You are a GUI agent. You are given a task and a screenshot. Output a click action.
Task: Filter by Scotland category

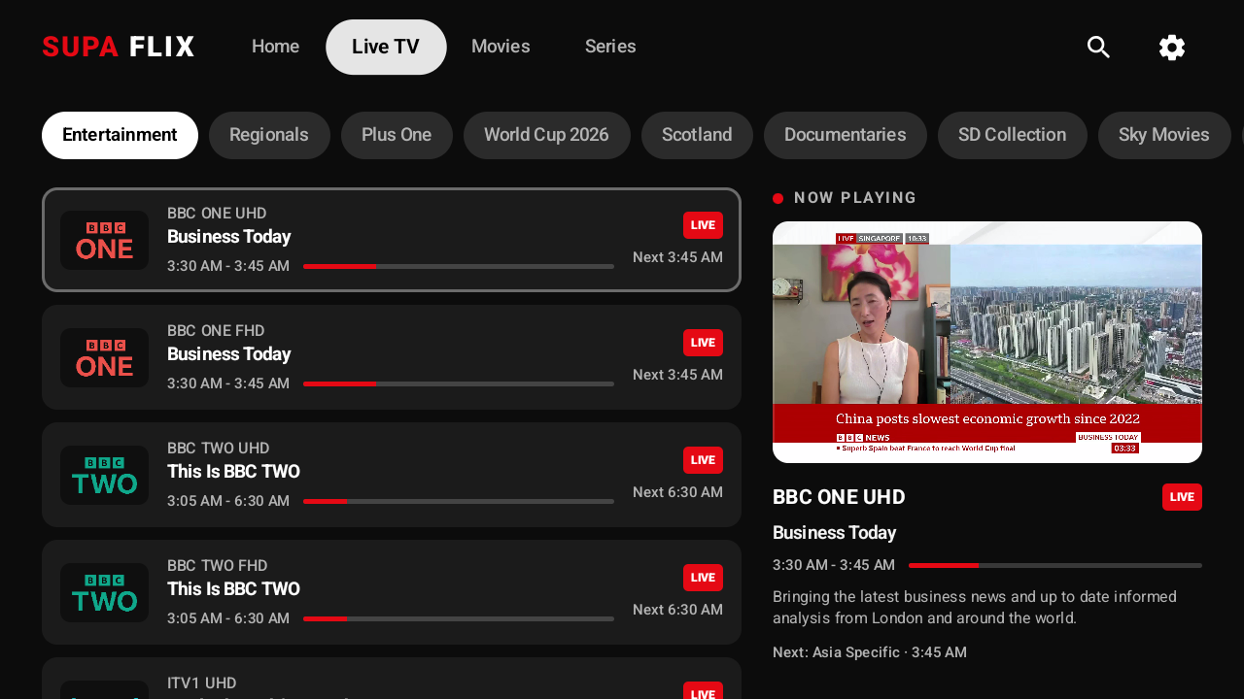pos(697,135)
